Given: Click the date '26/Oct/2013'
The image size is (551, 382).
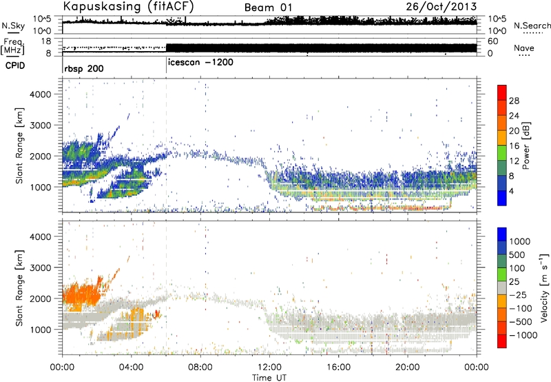Looking at the screenshot, I should click(441, 7).
